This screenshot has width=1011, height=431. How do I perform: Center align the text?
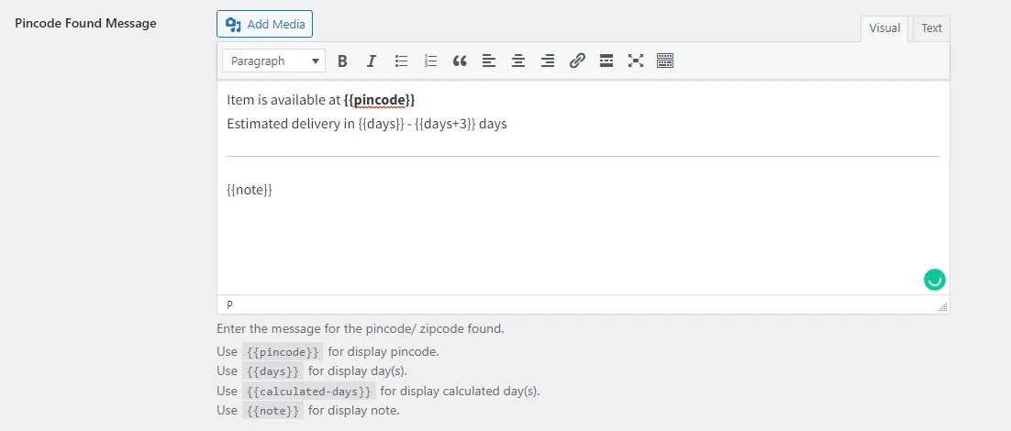pos(518,61)
